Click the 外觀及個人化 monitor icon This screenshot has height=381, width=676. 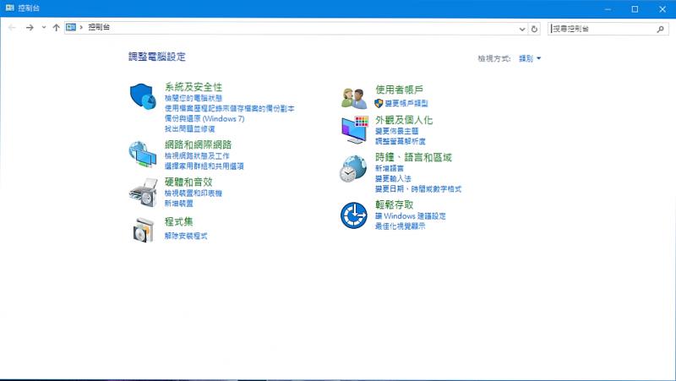354,129
